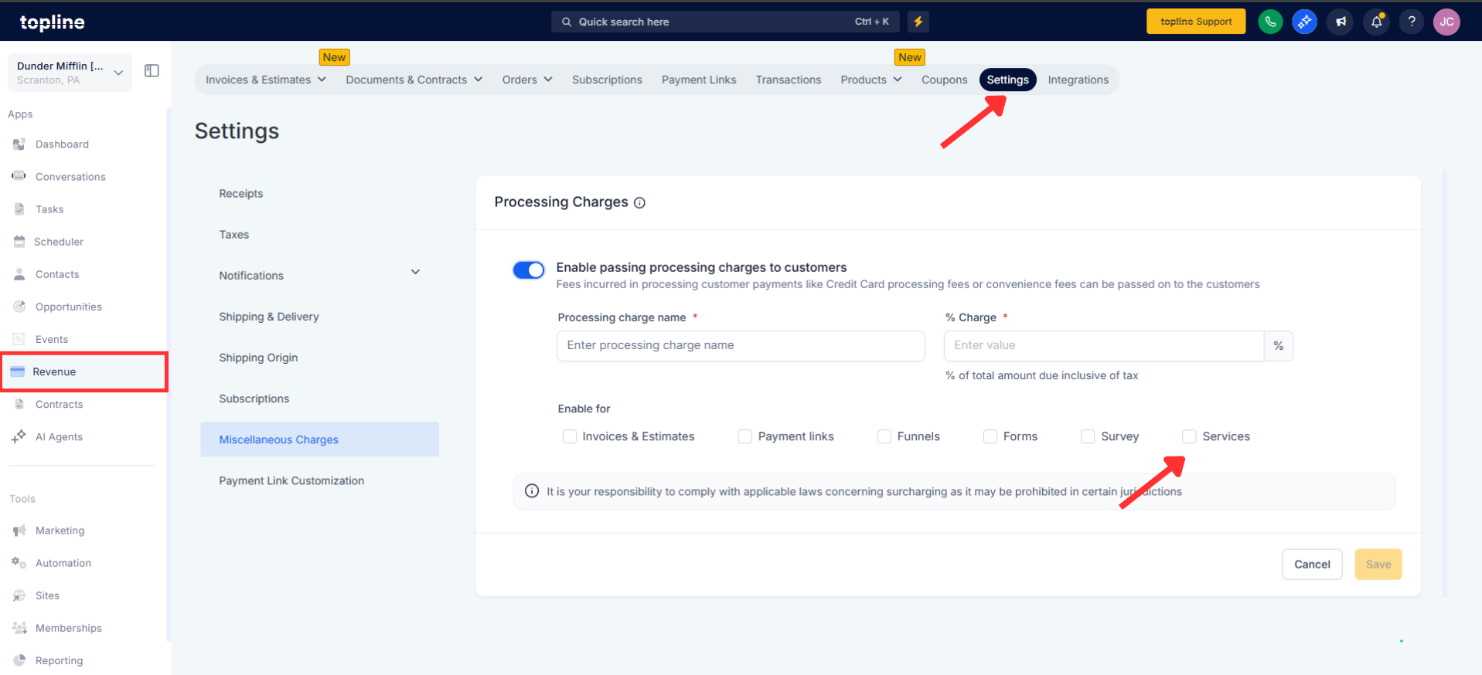Expand the Products dropdown menu
The width and height of the screenshot is (1482, 675).
(x=871, y=80)
